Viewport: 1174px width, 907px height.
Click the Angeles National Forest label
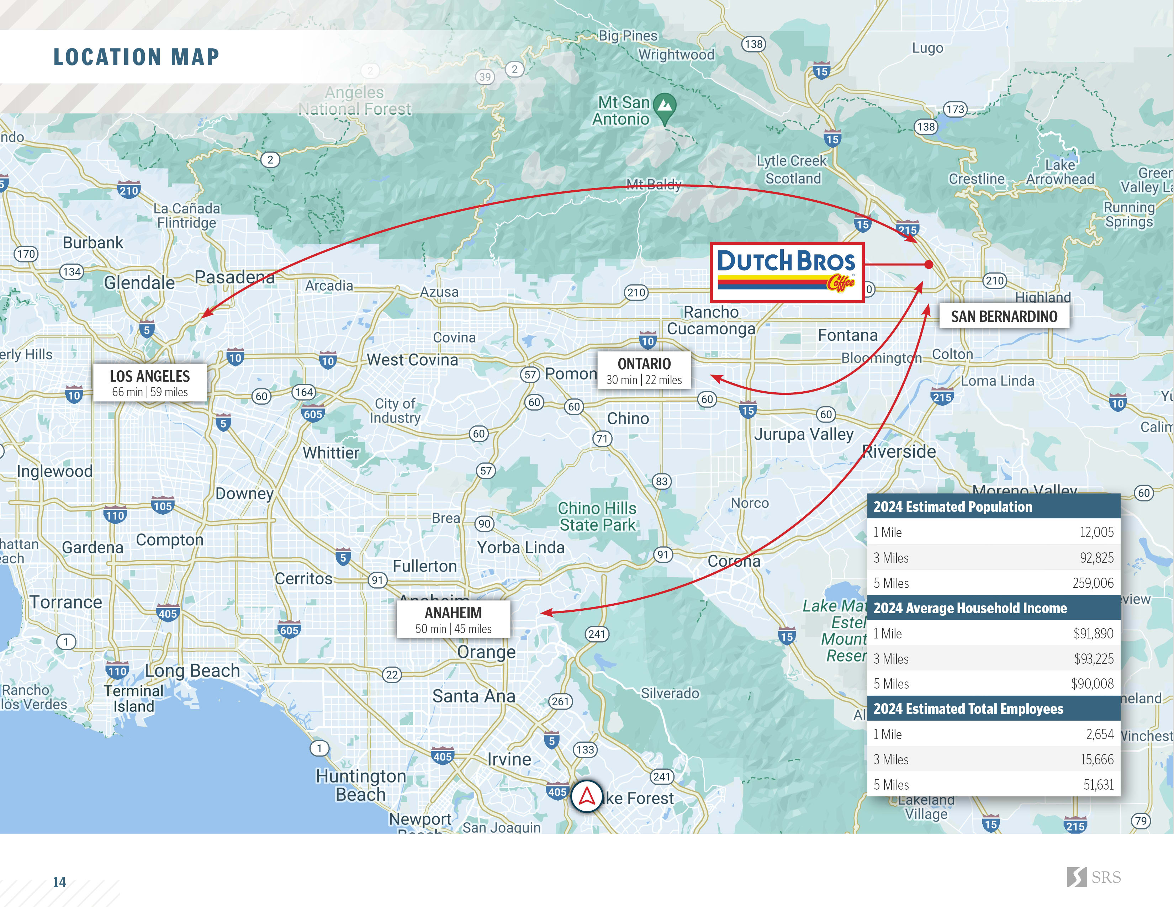pos(355,100)
